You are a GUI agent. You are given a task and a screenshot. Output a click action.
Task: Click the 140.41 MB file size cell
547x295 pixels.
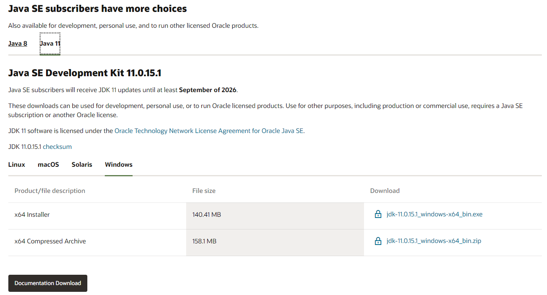click(x=206, y=214)
